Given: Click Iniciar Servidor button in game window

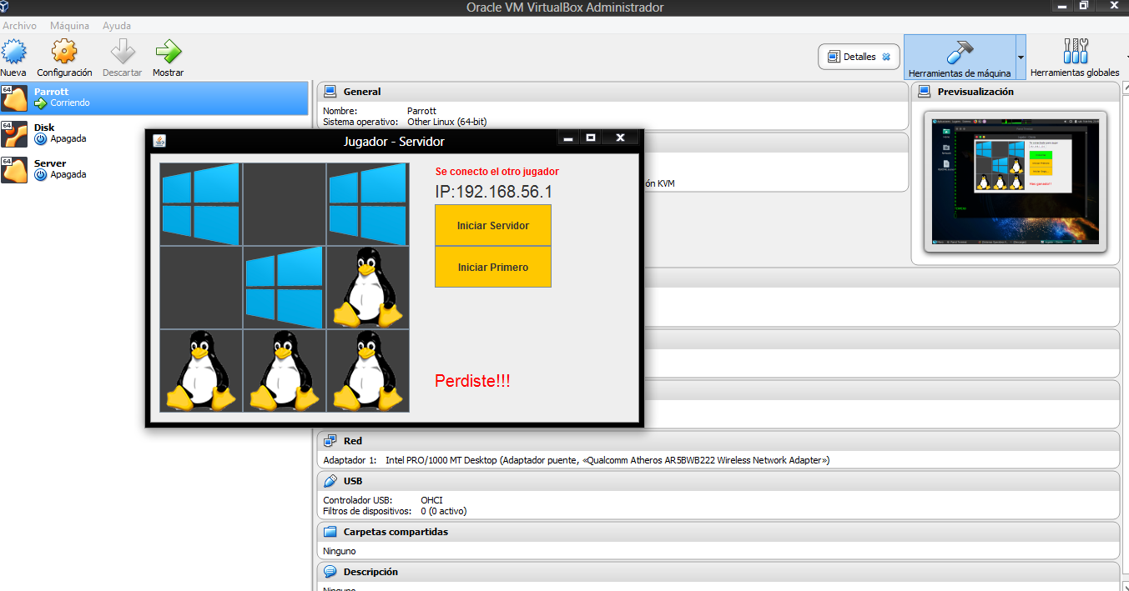Looking at the screenshot, I should 493,225.
